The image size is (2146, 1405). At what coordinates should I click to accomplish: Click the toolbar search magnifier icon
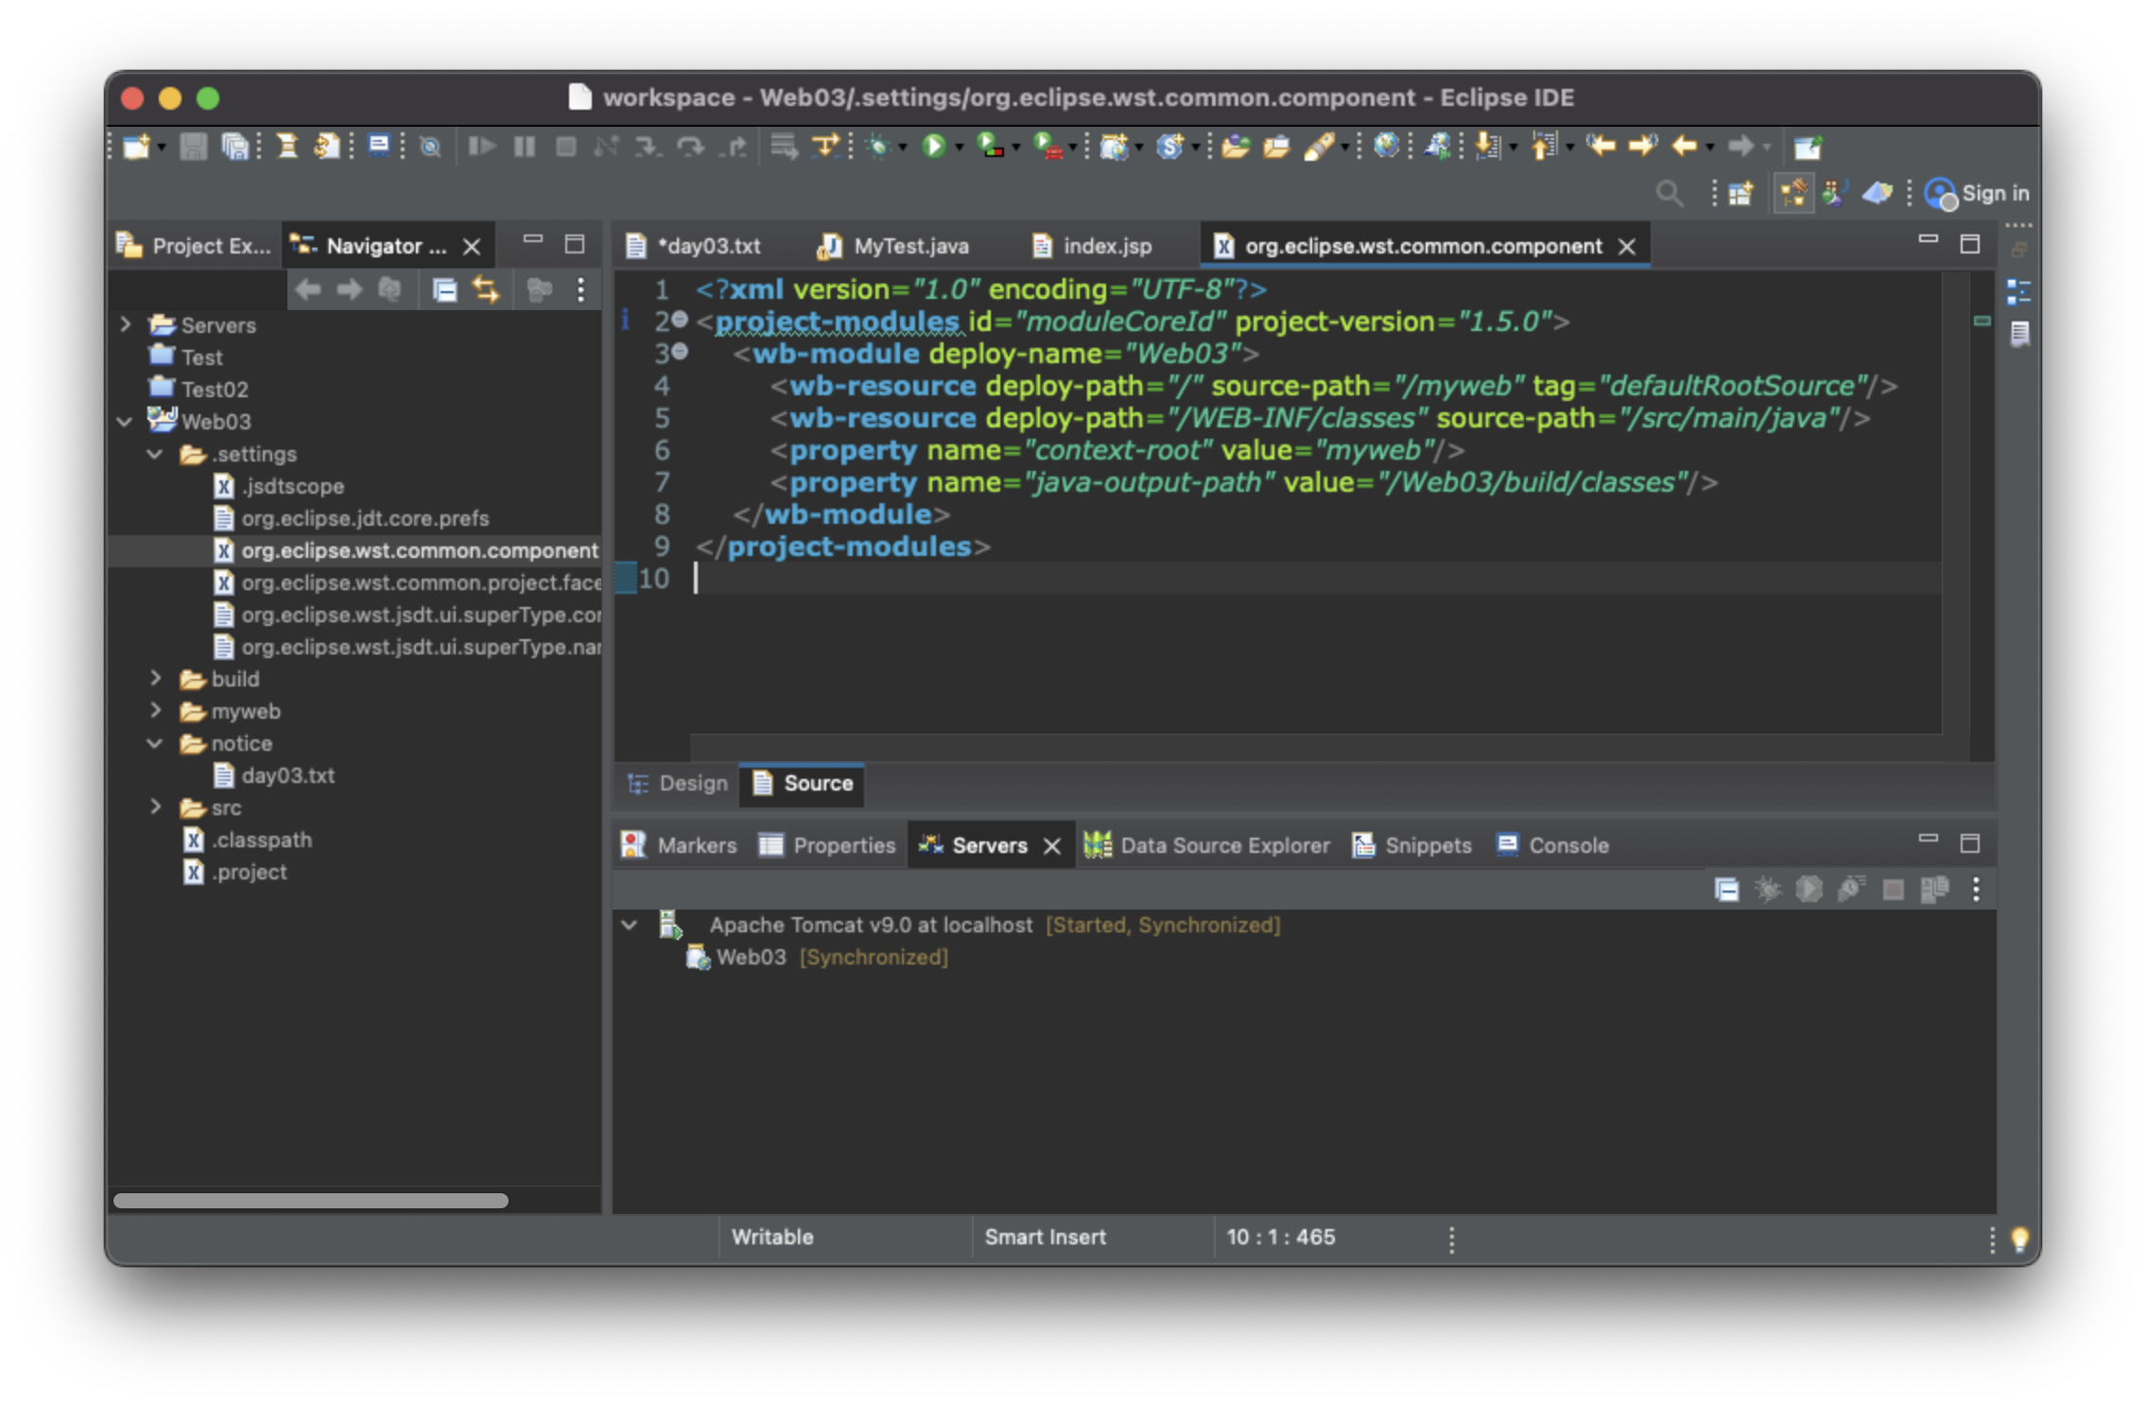pos(1670,194)
